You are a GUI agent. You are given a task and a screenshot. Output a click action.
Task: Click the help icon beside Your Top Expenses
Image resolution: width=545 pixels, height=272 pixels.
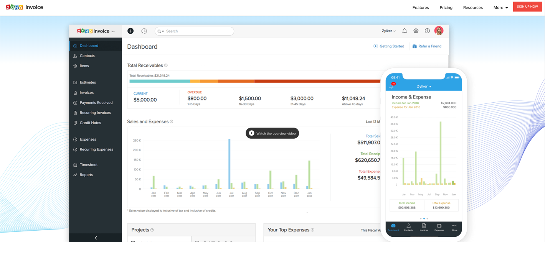[x=312, y=230]
